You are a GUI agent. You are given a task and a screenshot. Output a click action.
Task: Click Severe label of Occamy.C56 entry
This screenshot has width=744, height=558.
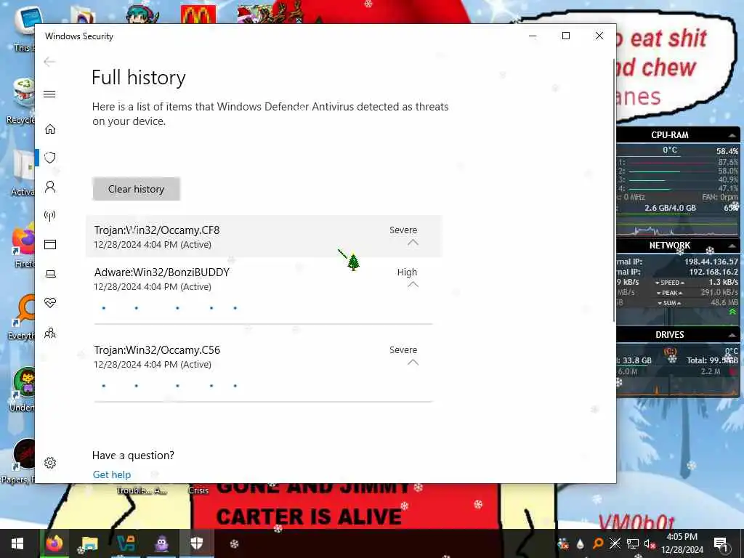click(403, 349)
